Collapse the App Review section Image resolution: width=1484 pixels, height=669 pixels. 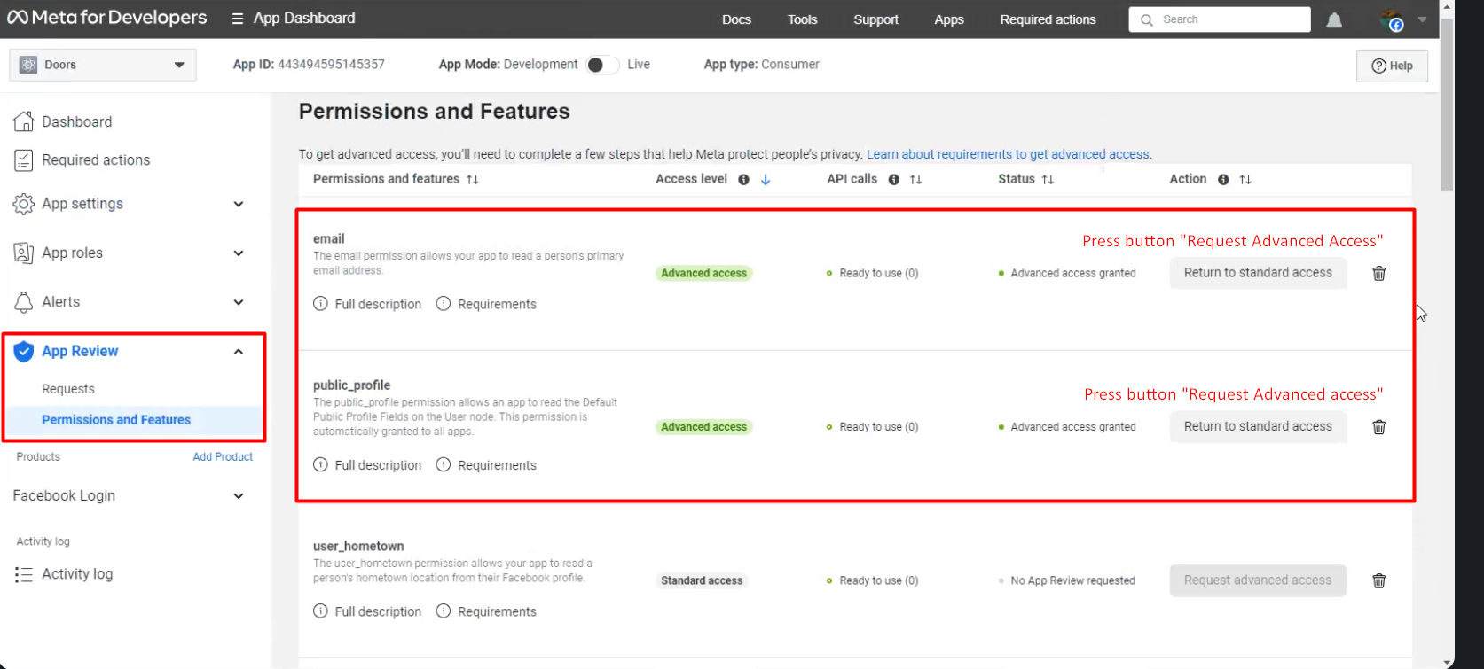tap(239, 352)
